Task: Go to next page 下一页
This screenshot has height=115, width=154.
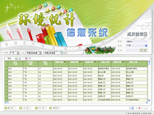Action: click(x=41, y=108)
